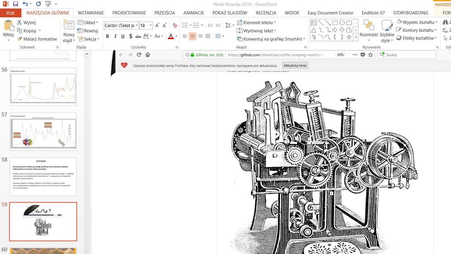
Task: Click Konwertuj na grafikę SmartArt
Action: click(271, 39)
